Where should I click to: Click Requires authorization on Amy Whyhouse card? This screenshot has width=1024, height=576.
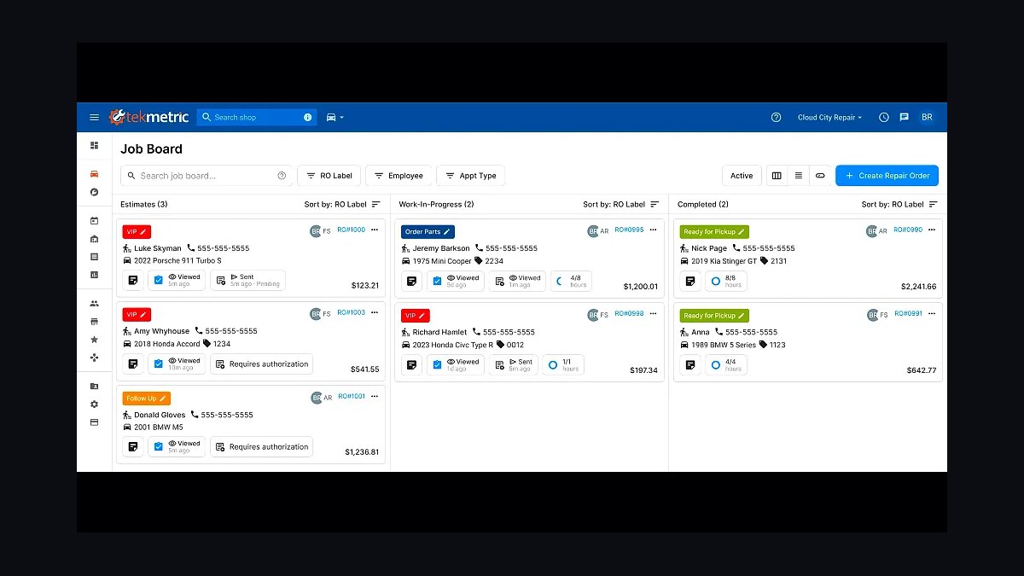(261, 364)
